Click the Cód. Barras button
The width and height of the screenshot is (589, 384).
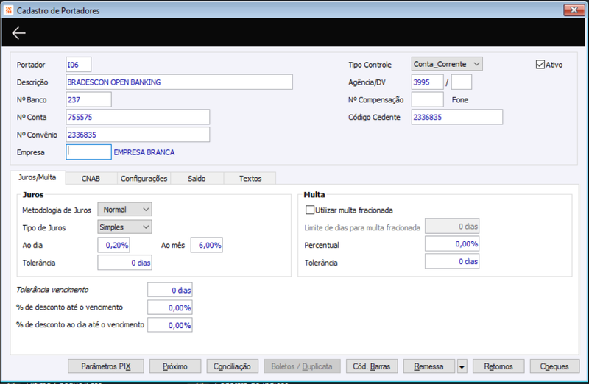(x=372, y=366)
